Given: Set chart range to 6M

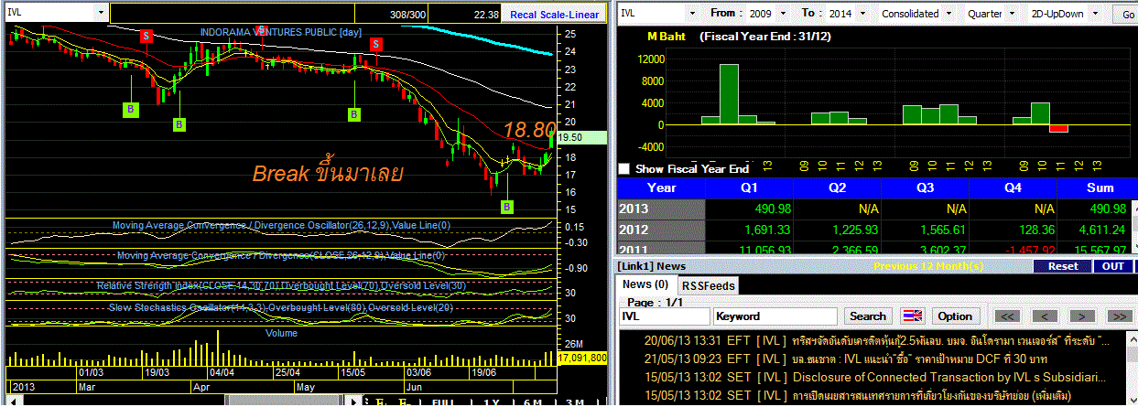Looking at the screenshot, I should pos(532,402).
